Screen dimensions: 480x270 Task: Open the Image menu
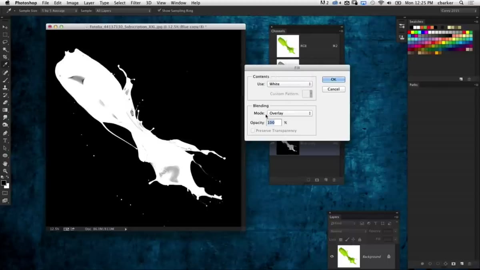click(72, 3)
